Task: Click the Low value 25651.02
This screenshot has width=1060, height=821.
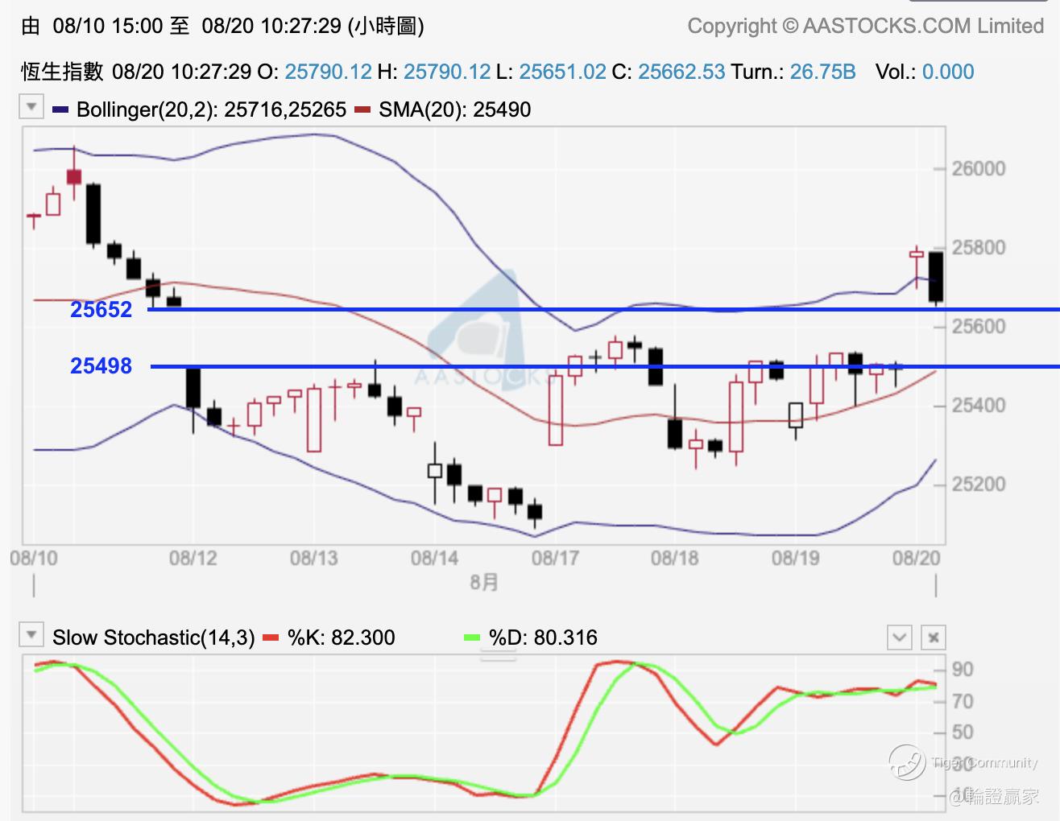Action: tap(562, 72)
